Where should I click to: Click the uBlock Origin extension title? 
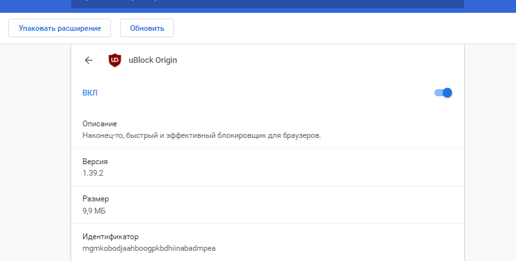[x=153, y=60]
